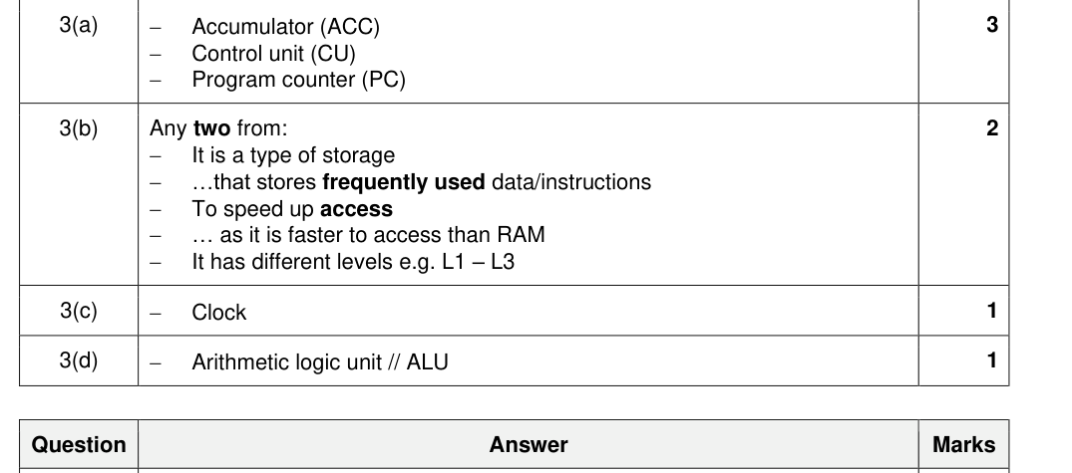Click the 'Marks' column header
Viewport: 1072px width, 473px height.
[x=964, y=445]
